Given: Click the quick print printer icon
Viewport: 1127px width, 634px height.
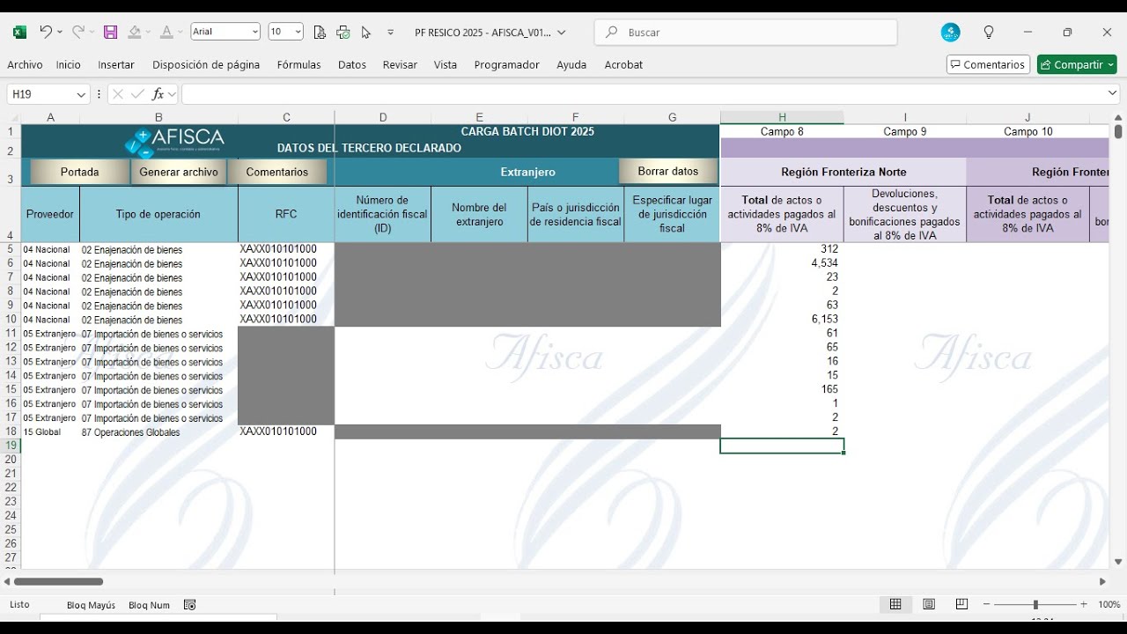Looking at the screenshot, I should coord(343,32).
